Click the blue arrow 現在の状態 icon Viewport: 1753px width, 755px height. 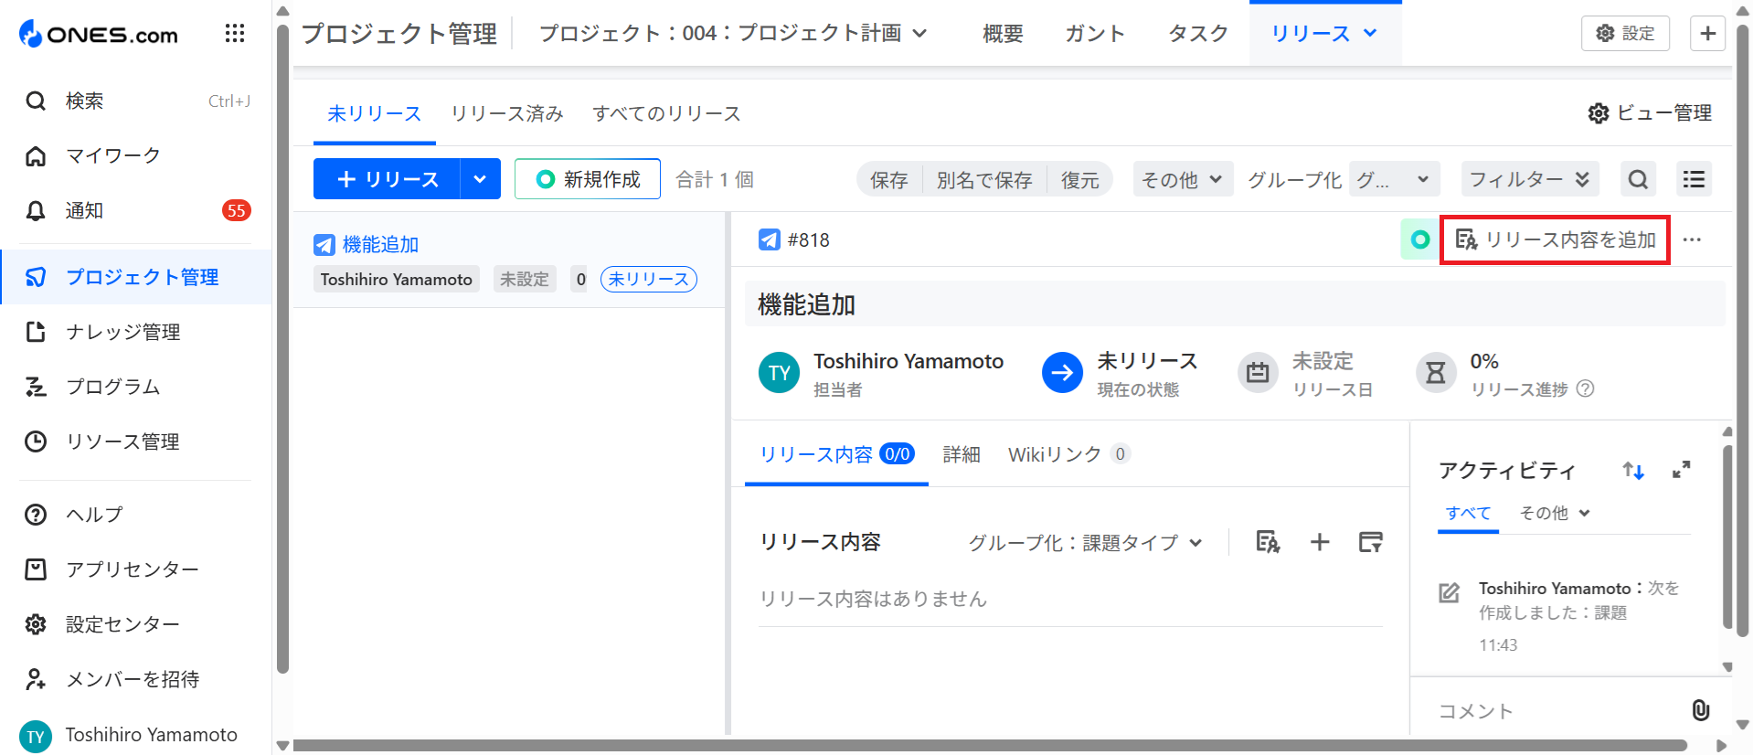point(1062,373)
